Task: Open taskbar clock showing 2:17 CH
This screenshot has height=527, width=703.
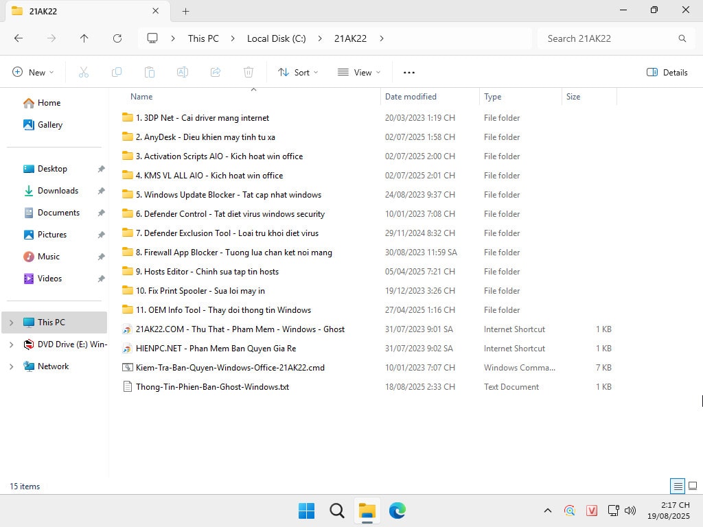Action: [669, 511]
